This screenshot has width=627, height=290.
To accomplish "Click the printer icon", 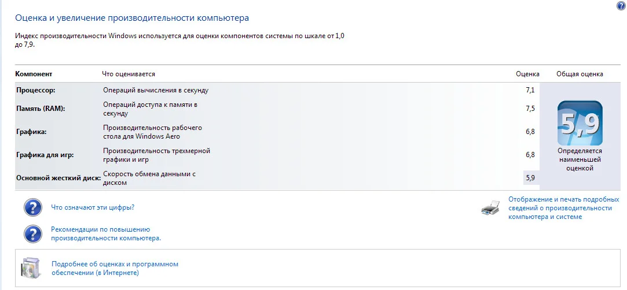I will (x=490, y=208).
